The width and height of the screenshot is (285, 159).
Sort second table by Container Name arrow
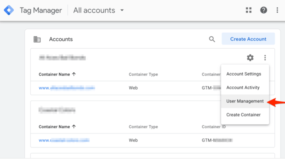click(x=74, y=126)
